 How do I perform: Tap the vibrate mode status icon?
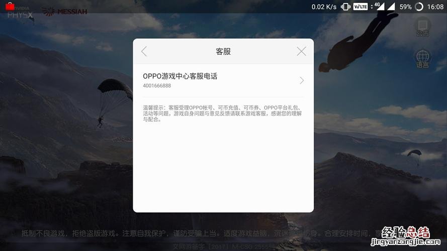[345, 7]
